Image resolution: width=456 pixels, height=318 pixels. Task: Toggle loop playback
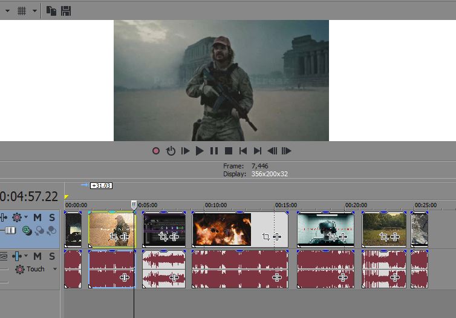click(x=171, y=151)
